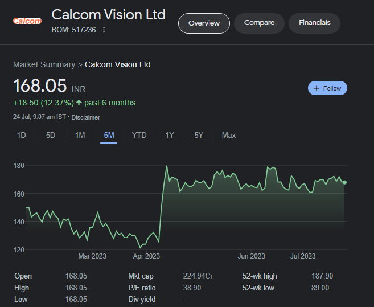
Task: Click the 180 y-axis label
Action: (19, 166)
